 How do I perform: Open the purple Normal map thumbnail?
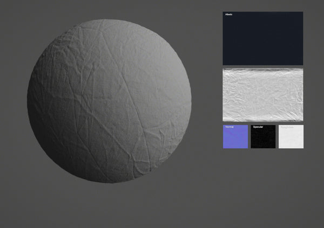pos(235,138)
